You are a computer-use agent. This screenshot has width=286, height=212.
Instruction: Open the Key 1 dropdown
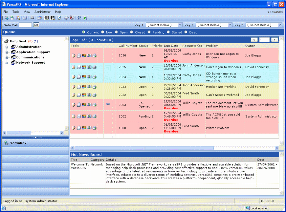point(180,25)
